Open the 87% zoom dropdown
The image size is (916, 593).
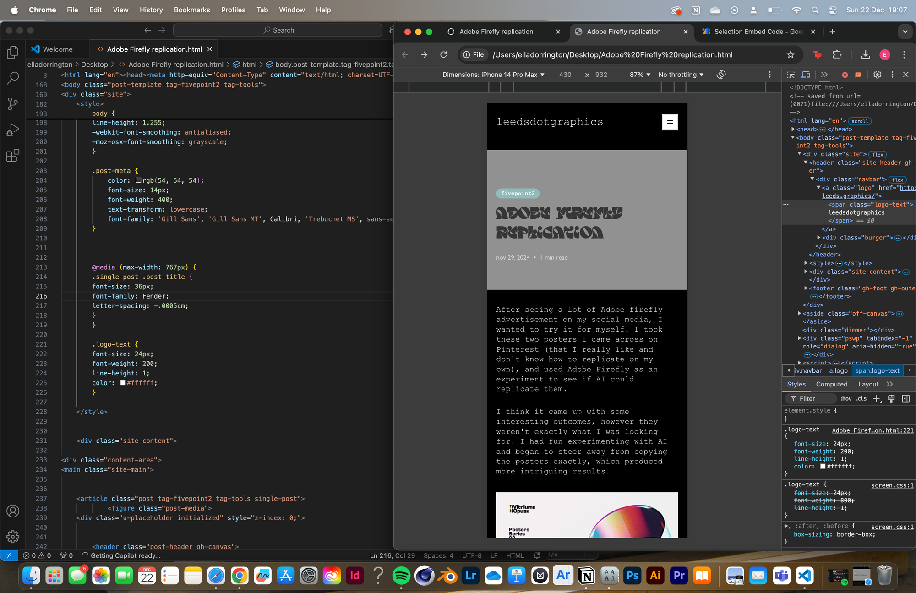640,75
